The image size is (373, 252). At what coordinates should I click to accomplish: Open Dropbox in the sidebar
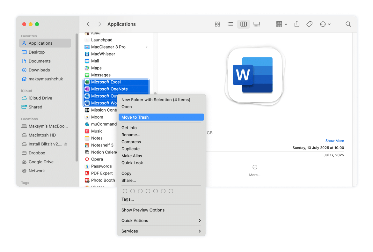coord(45,153)
